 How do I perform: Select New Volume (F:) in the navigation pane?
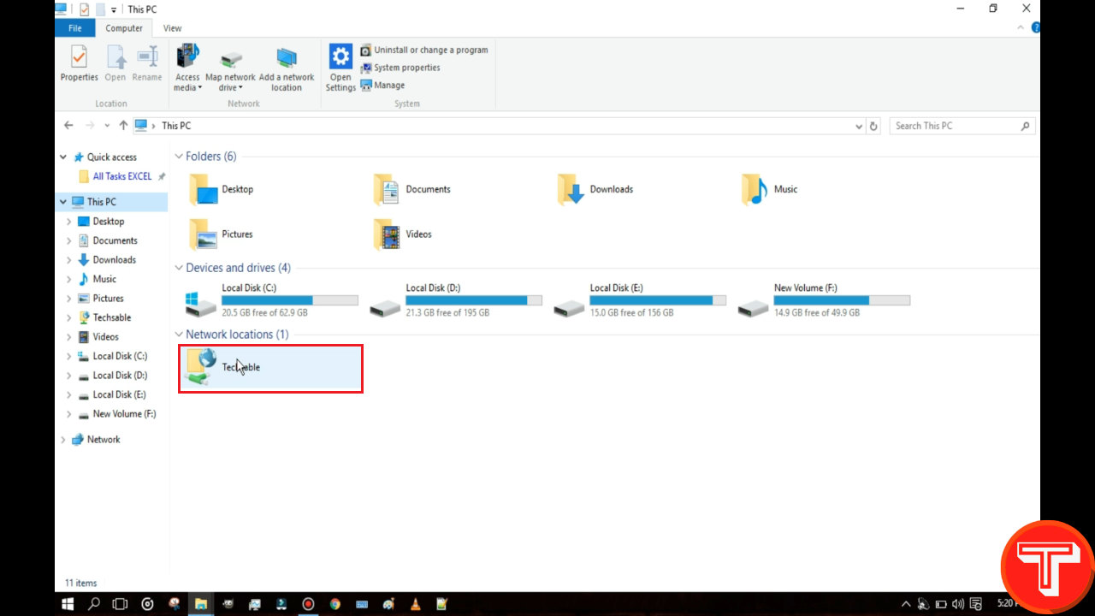pos(124,414)
